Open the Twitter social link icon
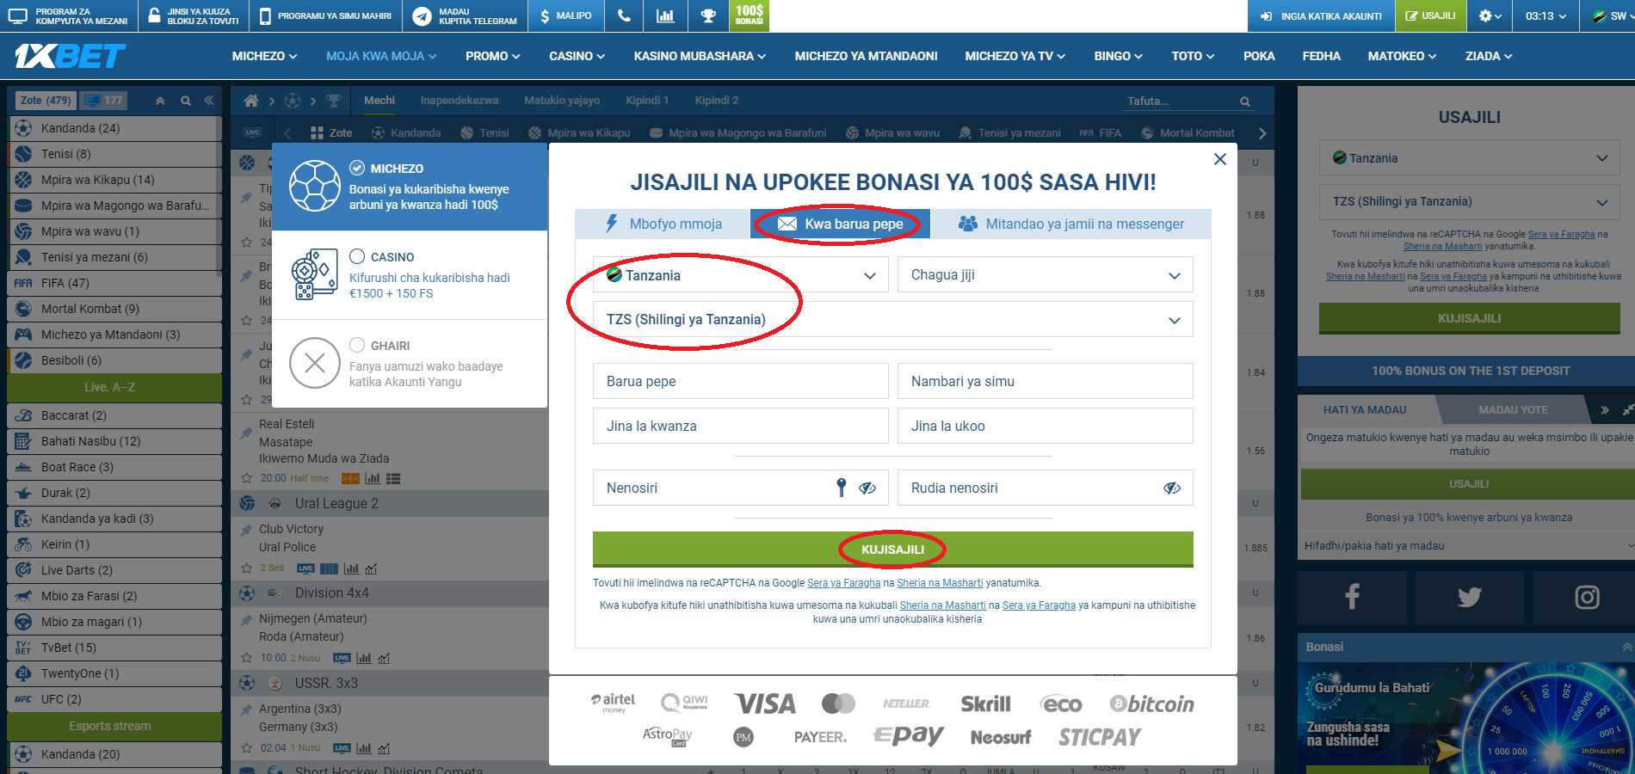Image resolution: width=1635 pixels, height=774 pixels. [x=1469, y=596]
